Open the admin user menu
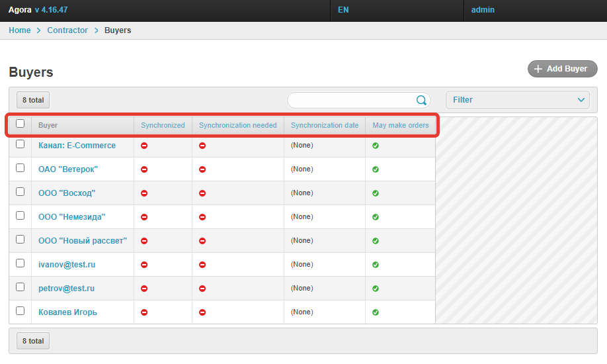Viewport: 607px width, 364px height. pos(483,11)
